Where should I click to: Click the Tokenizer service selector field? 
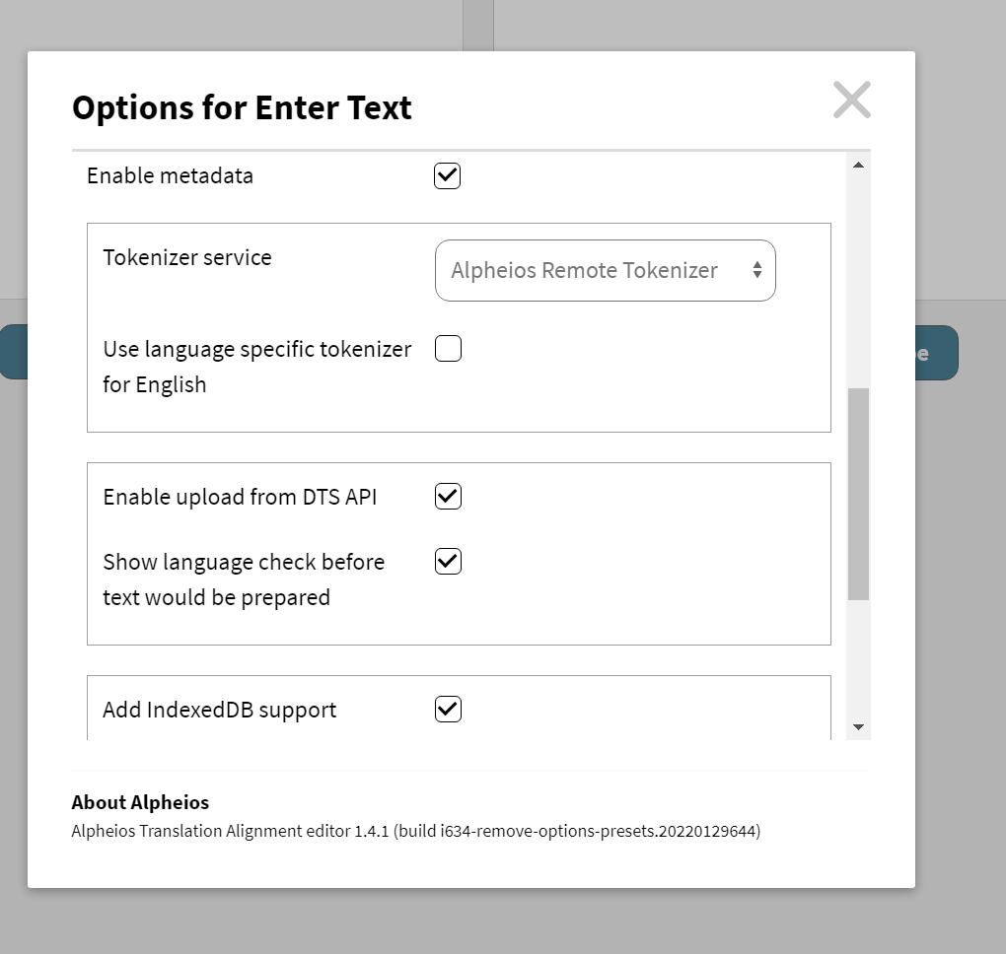click(x=605, y=270)
